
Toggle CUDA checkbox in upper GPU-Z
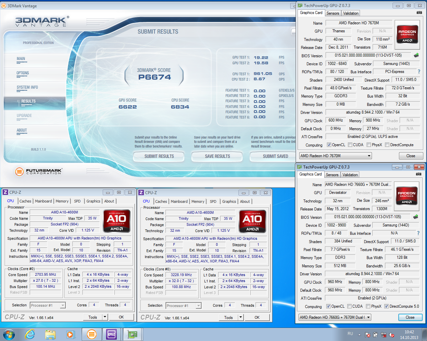(350, 145)
